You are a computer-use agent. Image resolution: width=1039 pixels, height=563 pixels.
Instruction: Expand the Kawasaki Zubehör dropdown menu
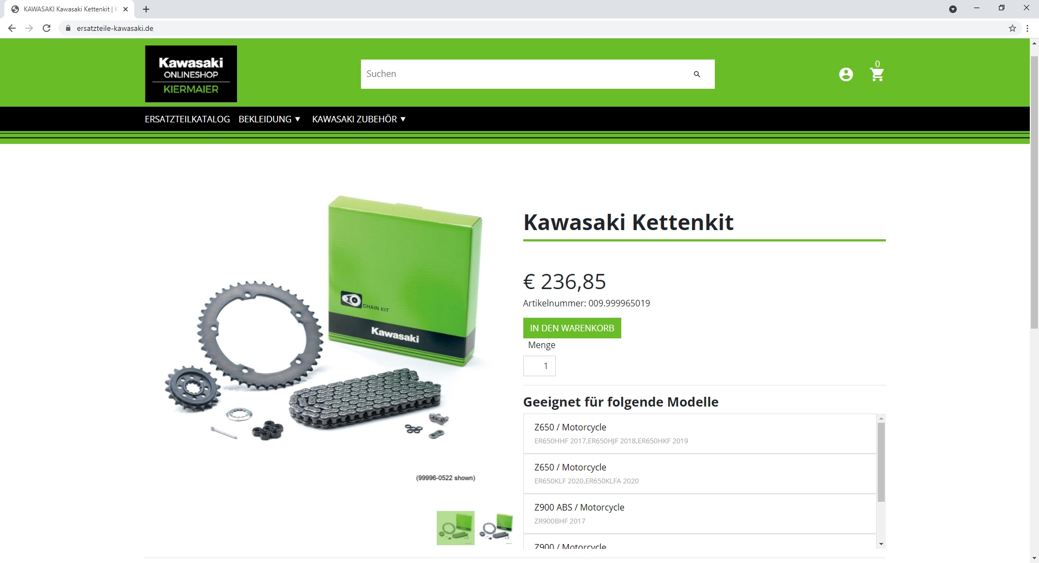[359, 119]
